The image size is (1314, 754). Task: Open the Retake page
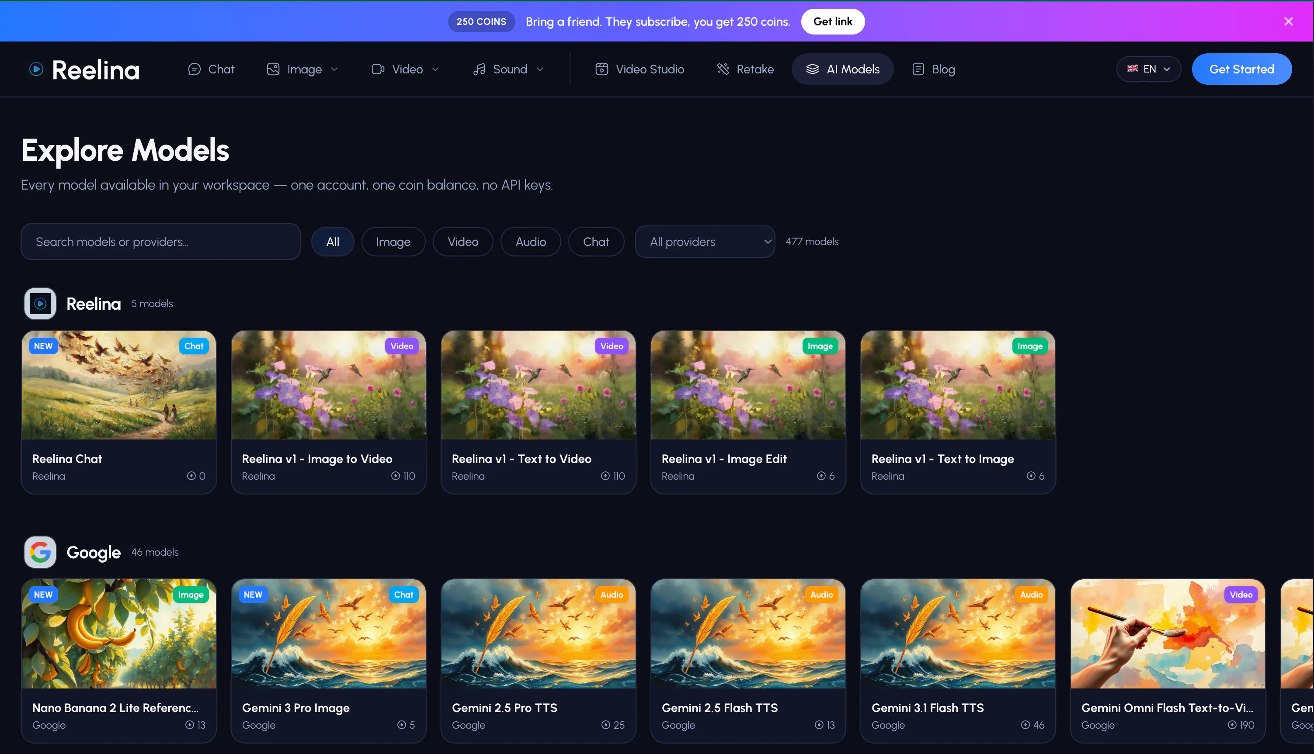click(x=745, y=69)
